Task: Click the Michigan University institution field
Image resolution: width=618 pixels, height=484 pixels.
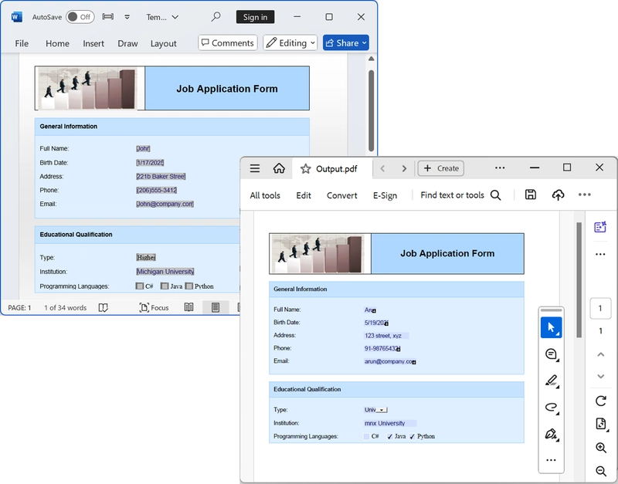Action: point(165,272)
